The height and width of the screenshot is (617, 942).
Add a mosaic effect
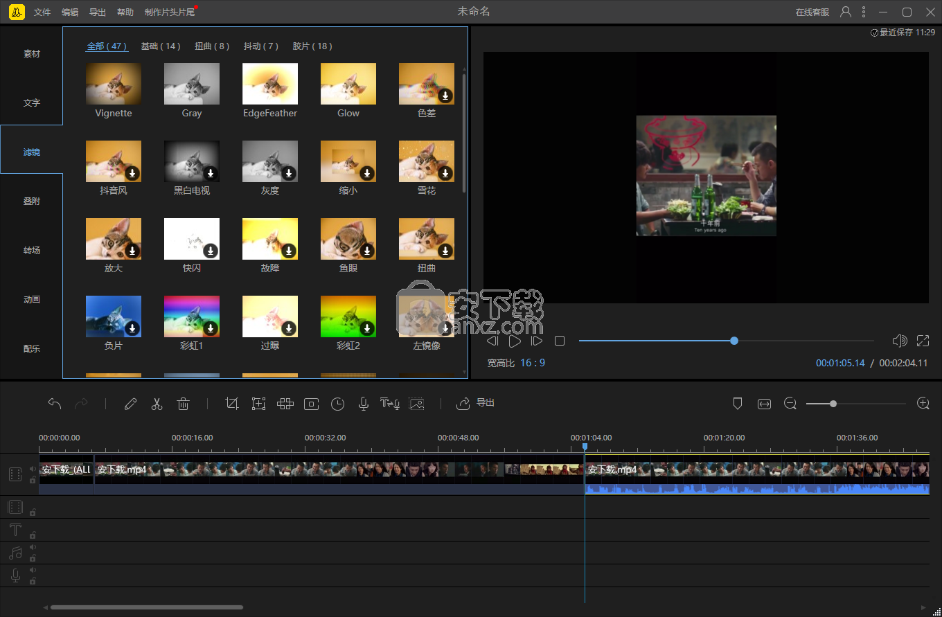[x=285, y=404]
